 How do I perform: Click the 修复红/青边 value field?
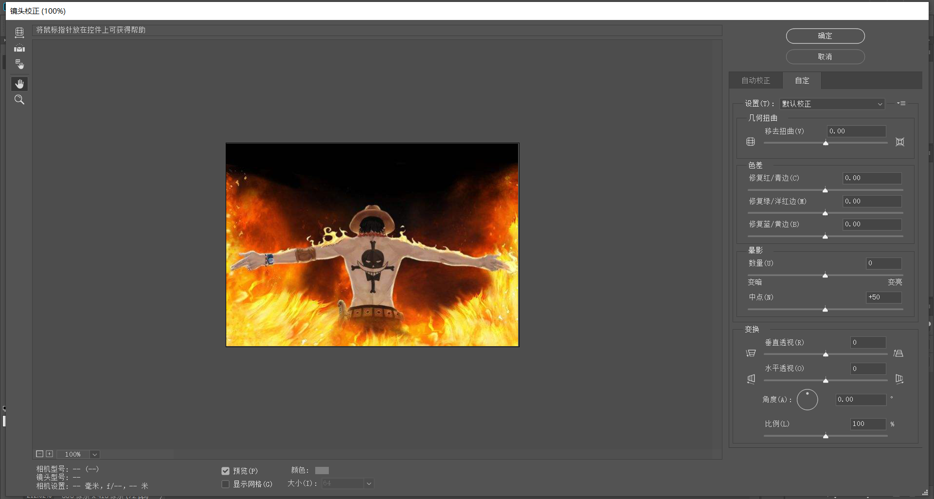coord(872,178)
